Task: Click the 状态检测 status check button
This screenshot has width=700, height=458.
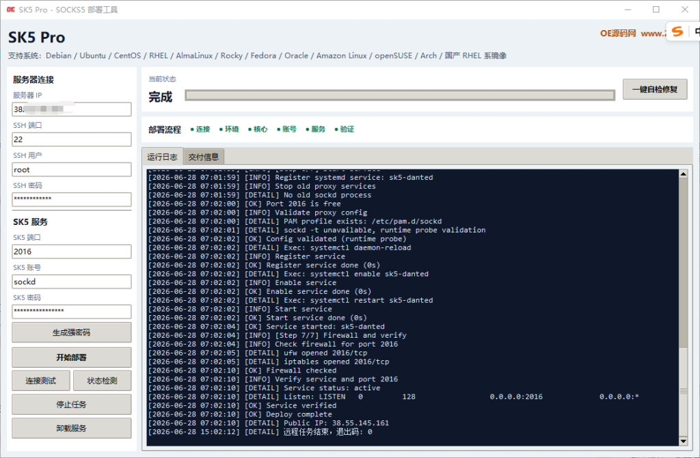Action: 103,381
